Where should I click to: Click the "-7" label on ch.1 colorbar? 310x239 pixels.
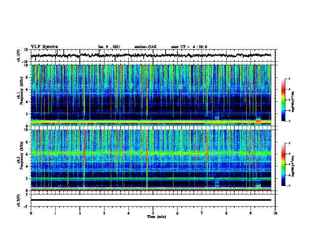pos(288,121)
